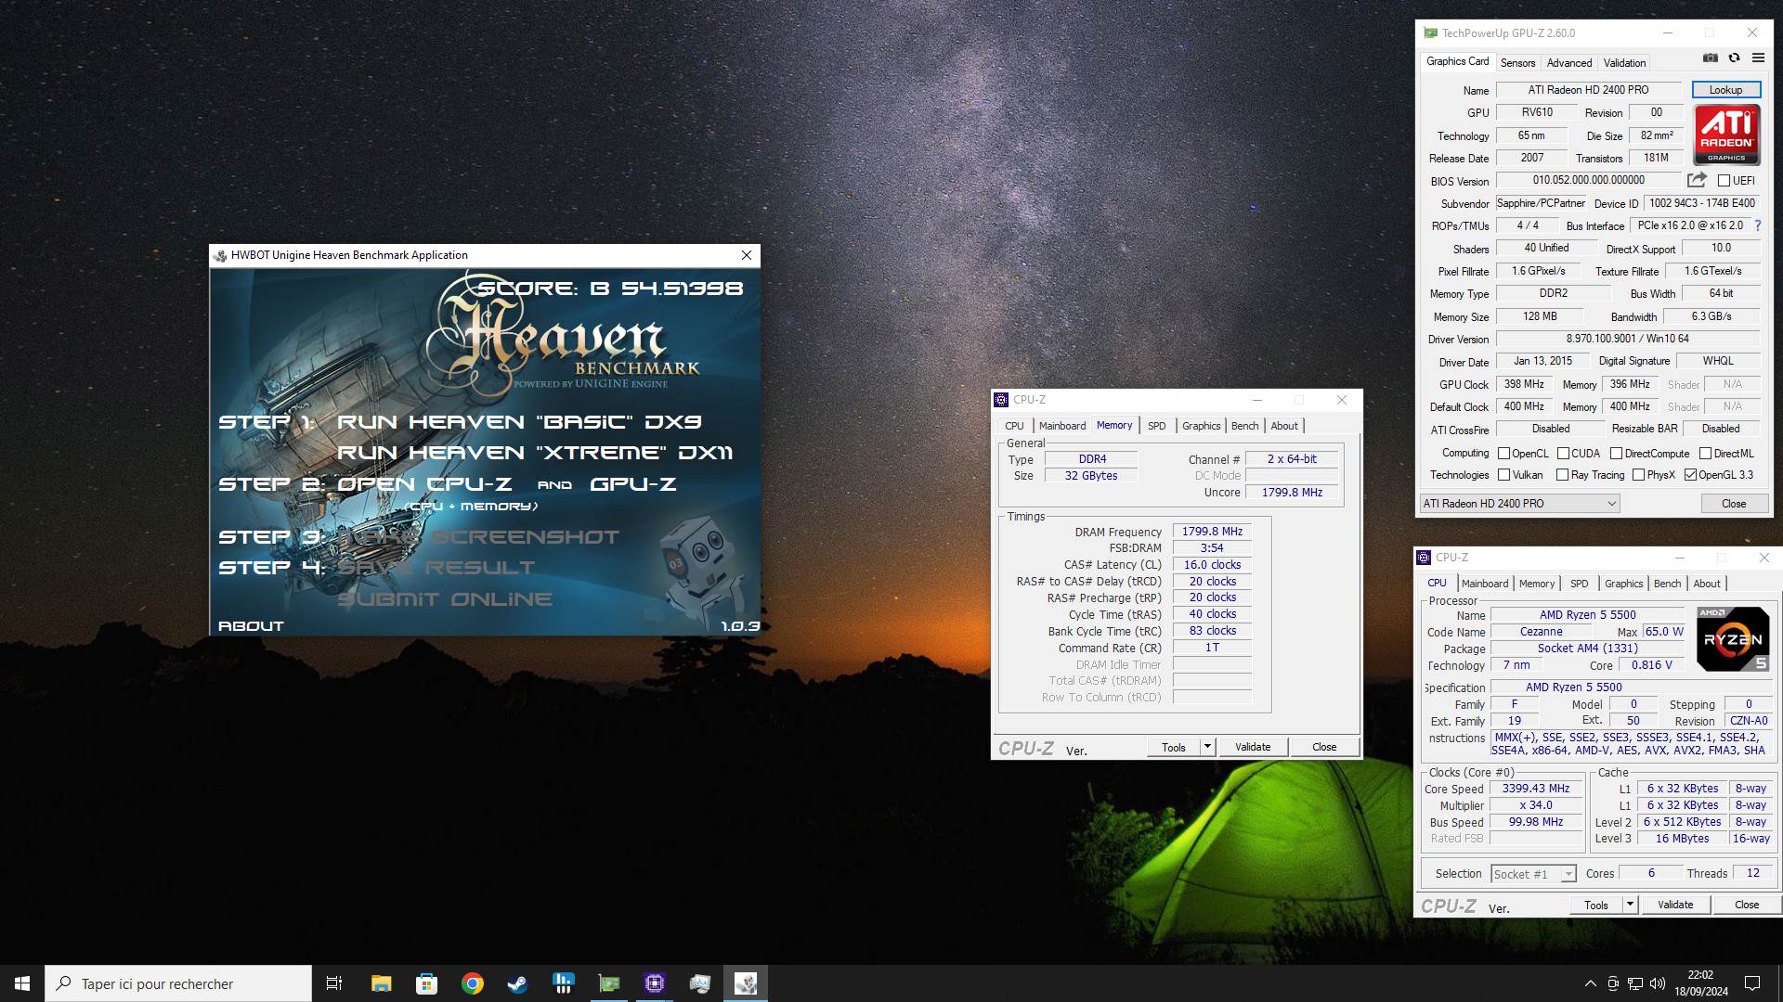Toggle the UEFI checkbox in GPU-Z
The height and width of the screenshot is (1002, 1783).
coord(1724,181)
